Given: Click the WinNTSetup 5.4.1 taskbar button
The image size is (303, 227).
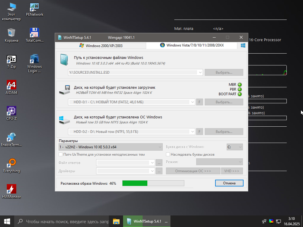Looking at the screenshot, I should click(147, 221).
